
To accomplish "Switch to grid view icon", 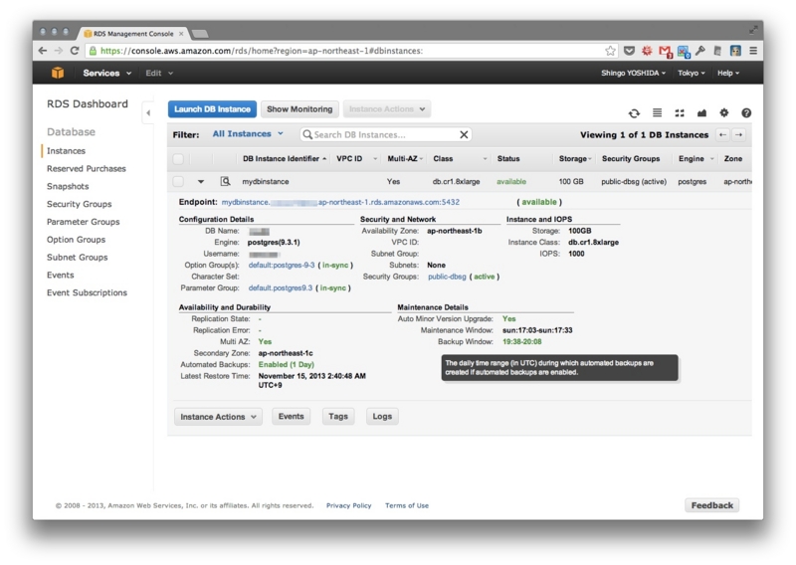I will (x=680, y=112).
